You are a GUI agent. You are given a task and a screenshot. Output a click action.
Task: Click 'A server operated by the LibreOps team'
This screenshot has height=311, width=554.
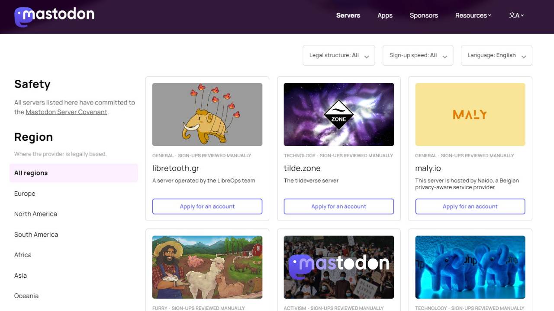click(204, 181)
